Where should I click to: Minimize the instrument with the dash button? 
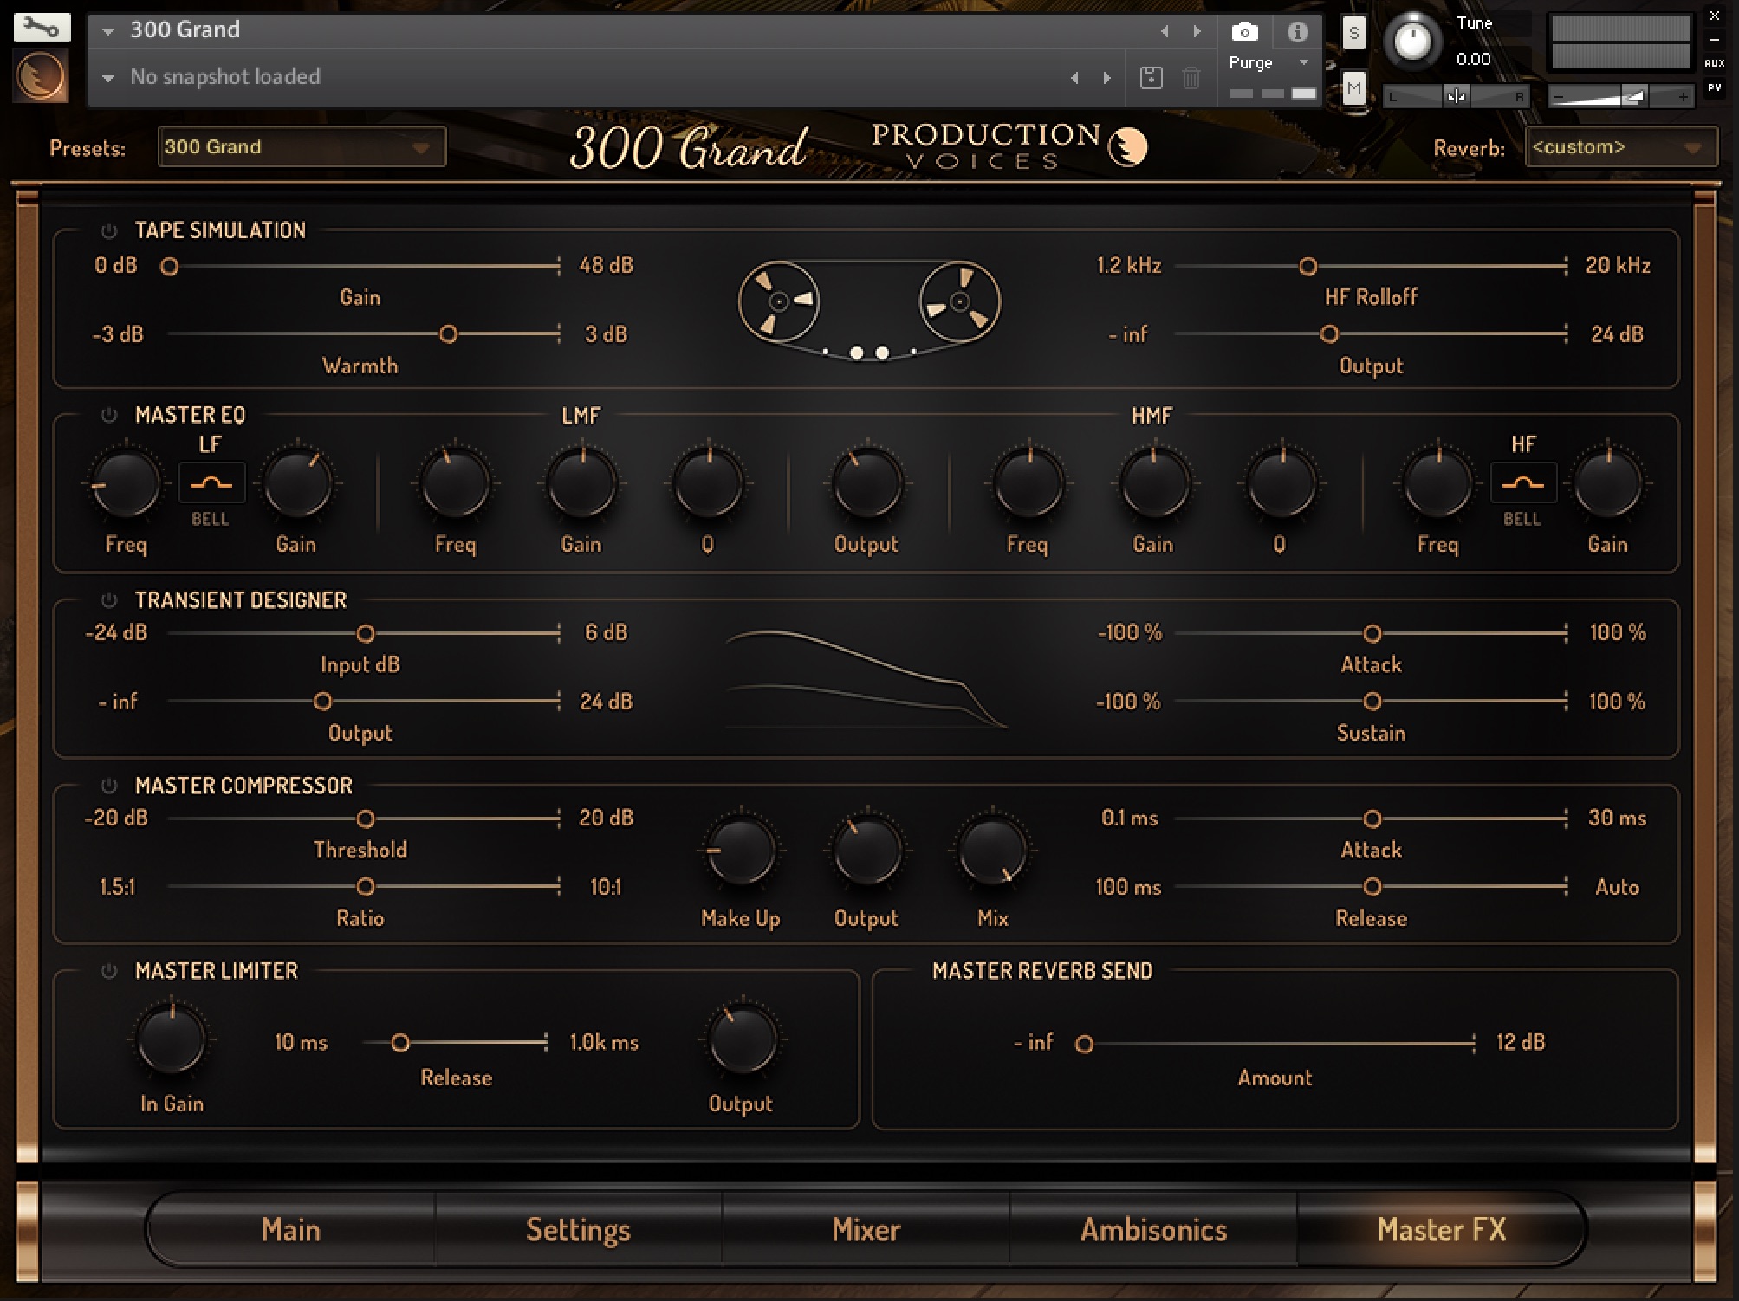point(1714,39)
